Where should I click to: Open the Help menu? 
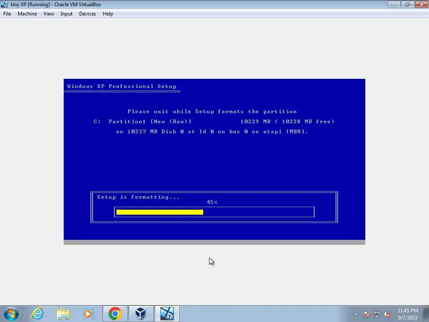(108, 14)
